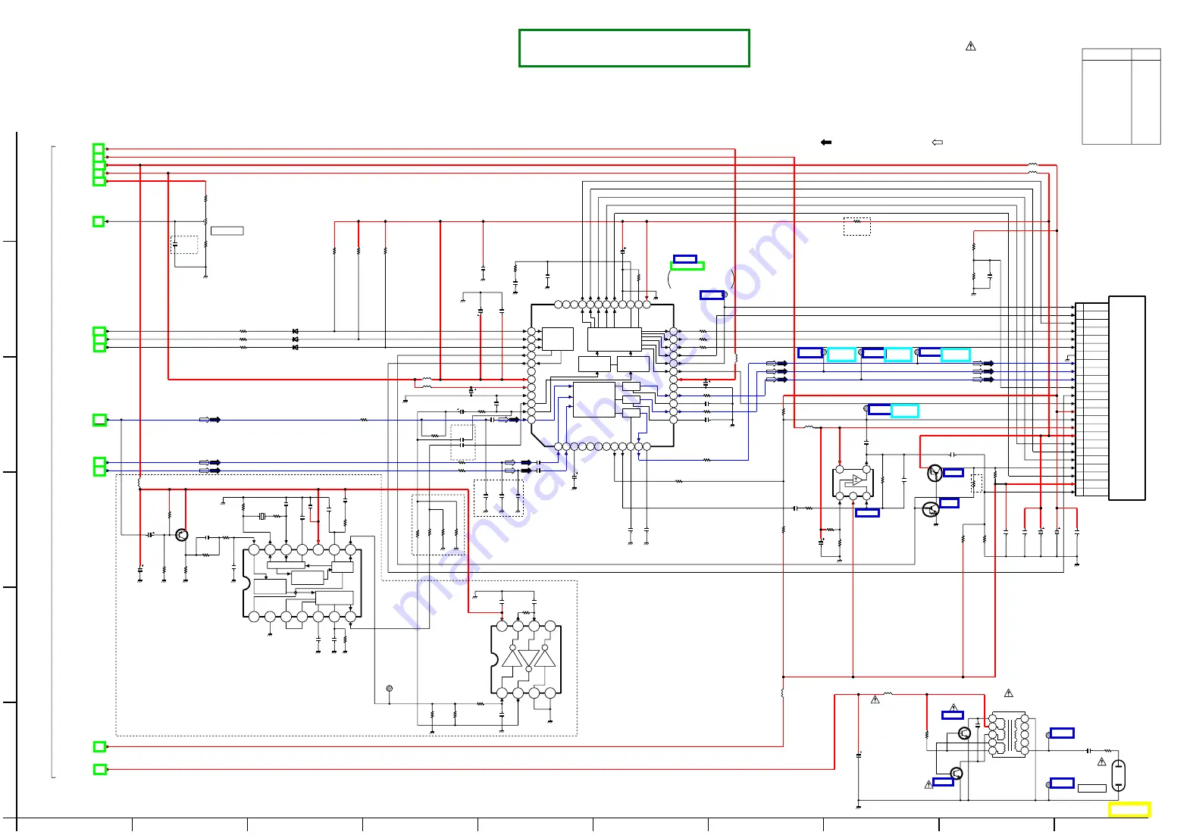The image size is (1193, 838).
Task: Click the discharge lamp tube symbol
Action: [1118, 775]
